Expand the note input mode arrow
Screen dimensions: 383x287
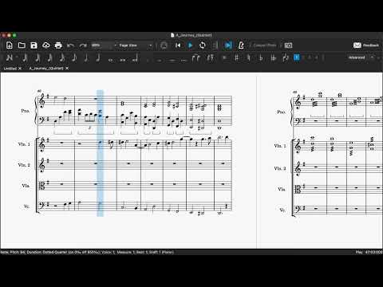point(17,57)
